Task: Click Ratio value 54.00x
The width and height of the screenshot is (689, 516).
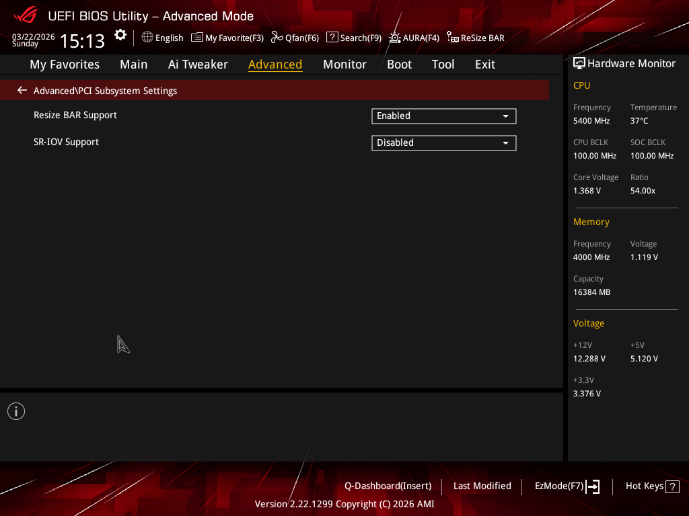Action: (x=643, y=190)
